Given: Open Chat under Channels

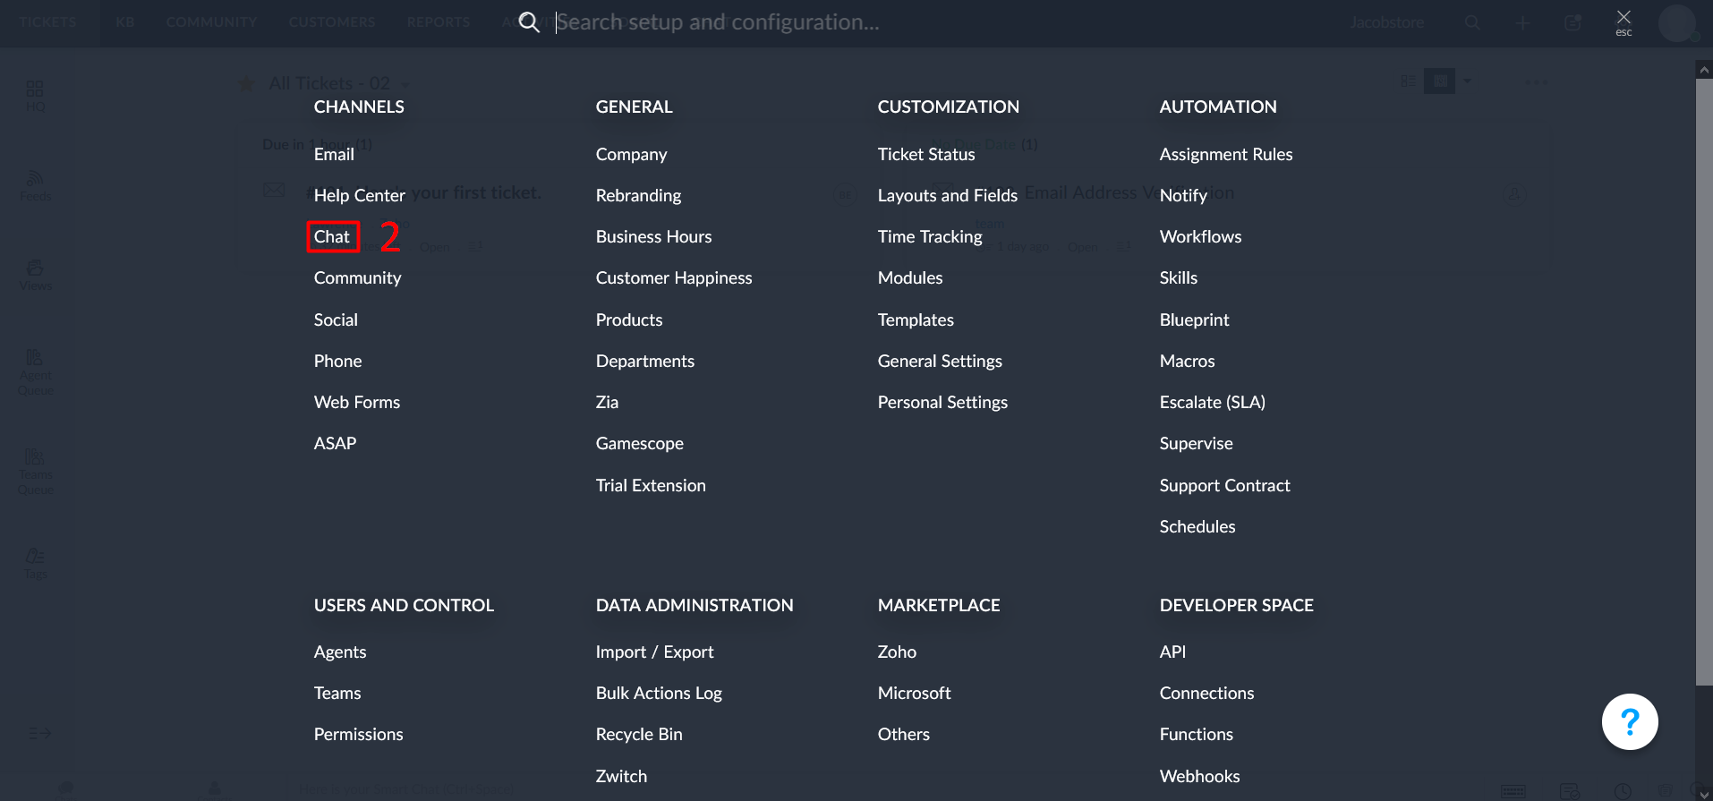Looking at the screenshot, I should pyautogui.click(x=332, y=236).
